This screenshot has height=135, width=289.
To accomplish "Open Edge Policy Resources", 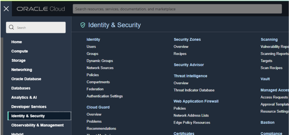I will click(192, 122).
